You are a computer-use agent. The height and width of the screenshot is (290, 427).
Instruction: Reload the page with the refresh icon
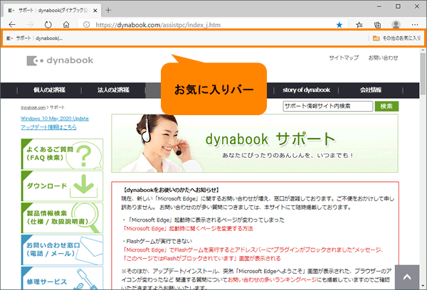point(48,25)
